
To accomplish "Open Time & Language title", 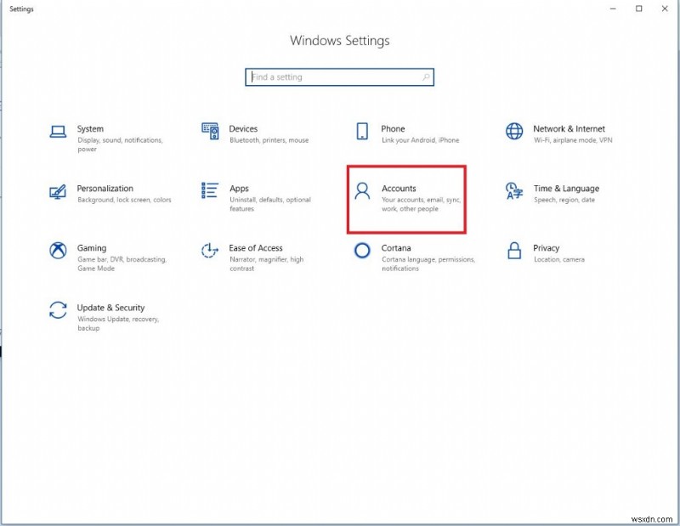I will tap(566, 188).
